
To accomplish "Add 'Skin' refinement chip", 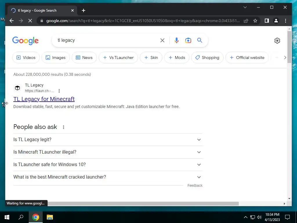I will click(151, 57).
